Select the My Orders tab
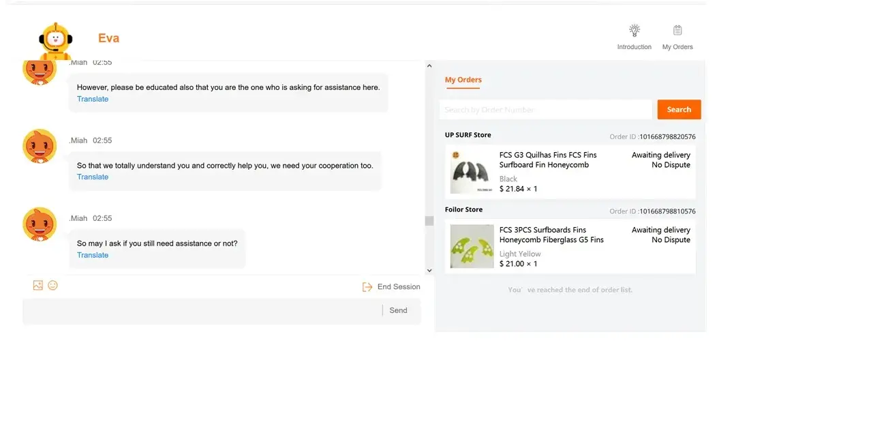Image resolution: width=871 pixels, height=446 pixels. (x=463, y=80)
